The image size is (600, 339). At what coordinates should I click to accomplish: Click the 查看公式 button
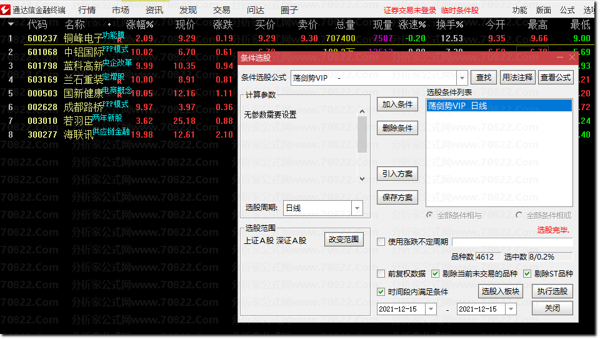pos(556,78)
